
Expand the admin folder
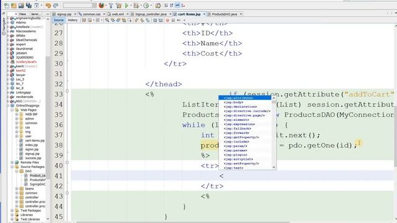click(17, 118)
